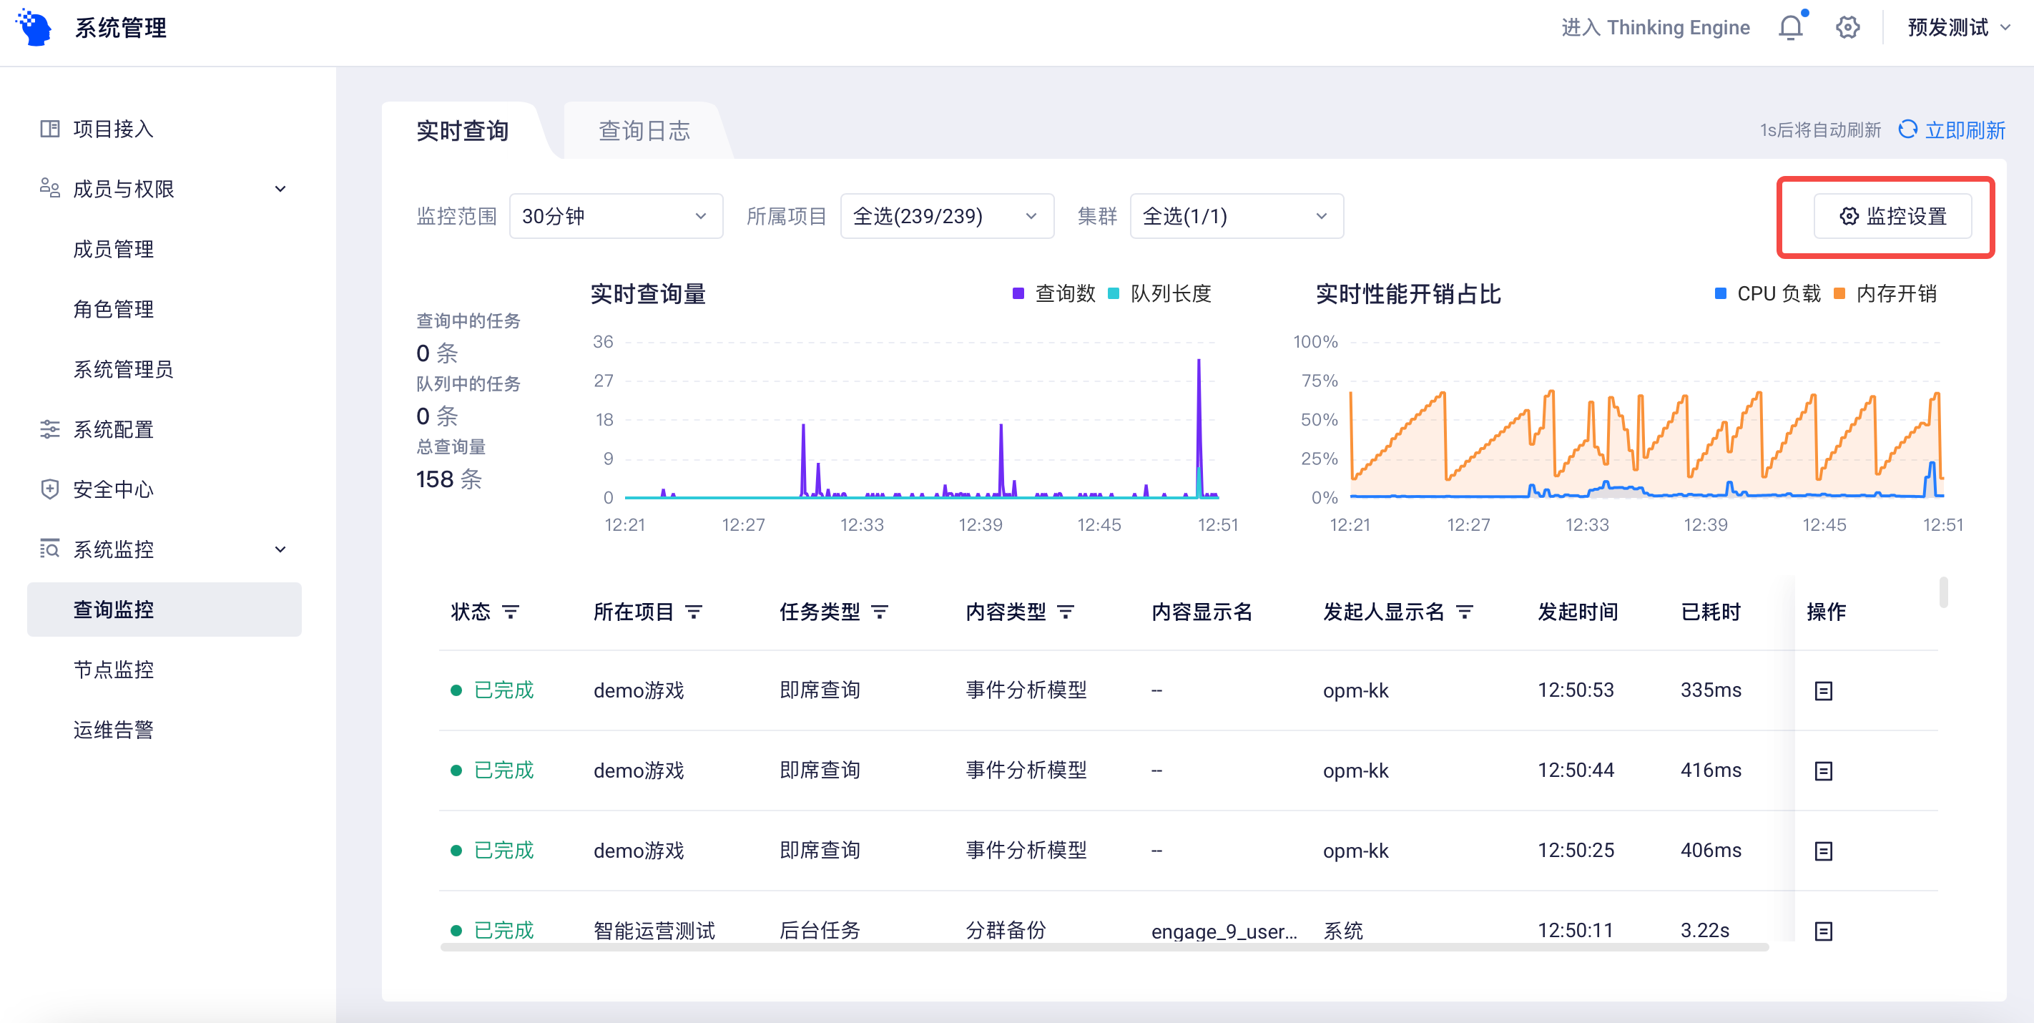Viewport: 2034px width, 1023px height.
Task: Click the 已耗时 column header
Action: [1710, 612]
